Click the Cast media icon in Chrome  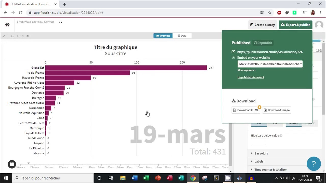point(305,13)
